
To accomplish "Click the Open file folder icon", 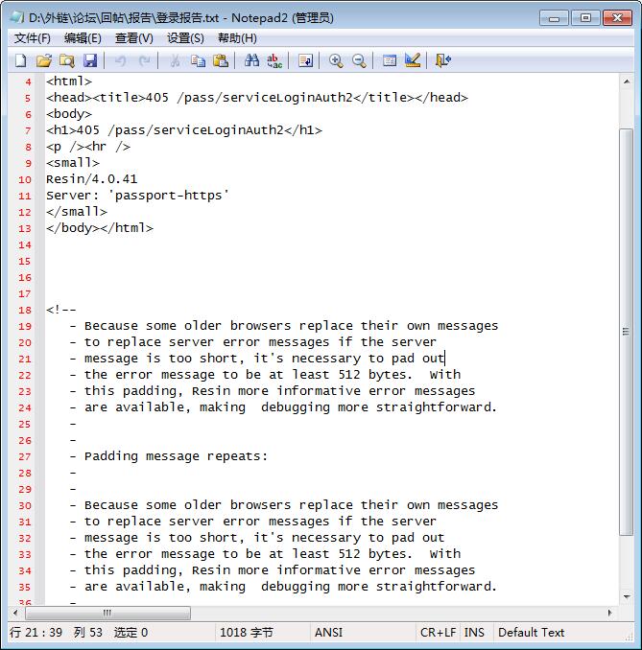I will coord(43,60).
